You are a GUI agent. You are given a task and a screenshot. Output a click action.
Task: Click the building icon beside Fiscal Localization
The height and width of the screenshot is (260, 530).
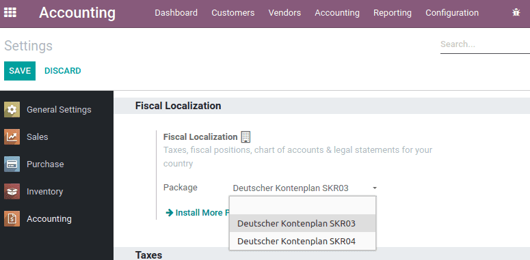point(246,137)
